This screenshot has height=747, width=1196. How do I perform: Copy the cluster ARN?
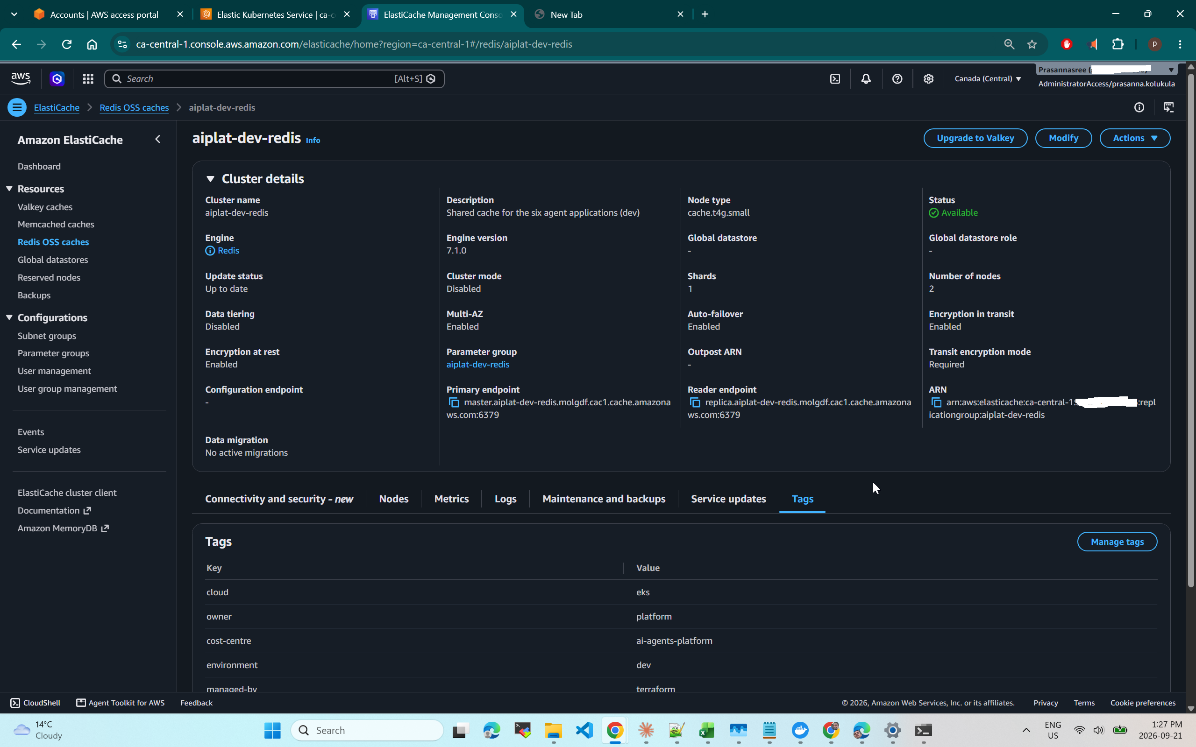(x=936, y=402)
